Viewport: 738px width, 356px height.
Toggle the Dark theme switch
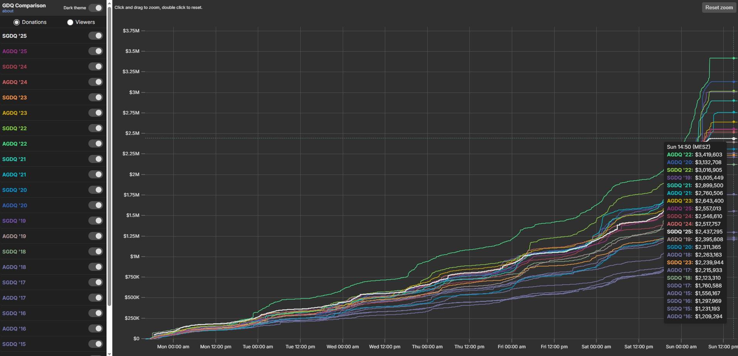[95, 8]
